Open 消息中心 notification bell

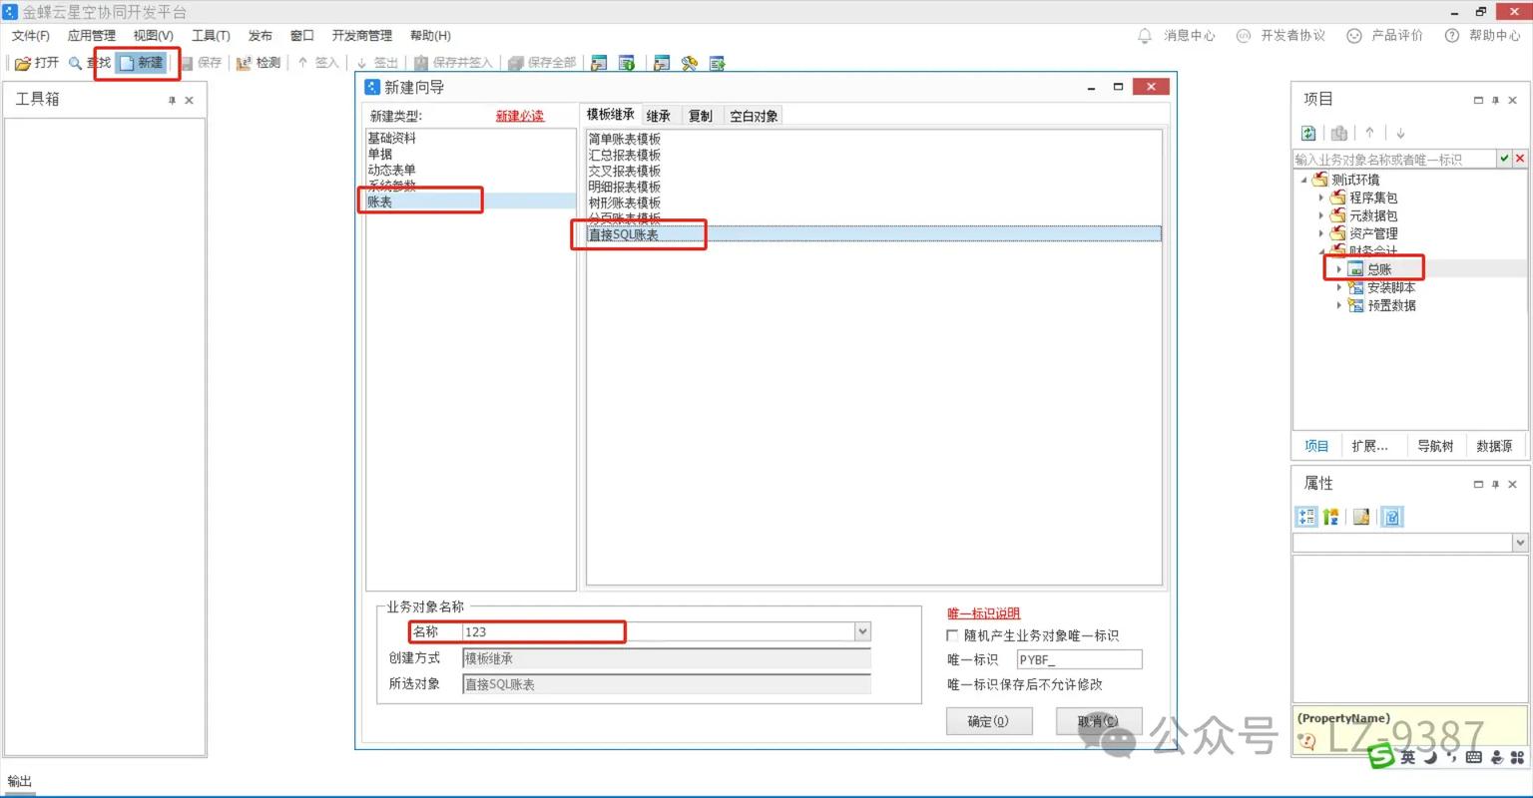pyautogui.click(x=1177, y=36)
